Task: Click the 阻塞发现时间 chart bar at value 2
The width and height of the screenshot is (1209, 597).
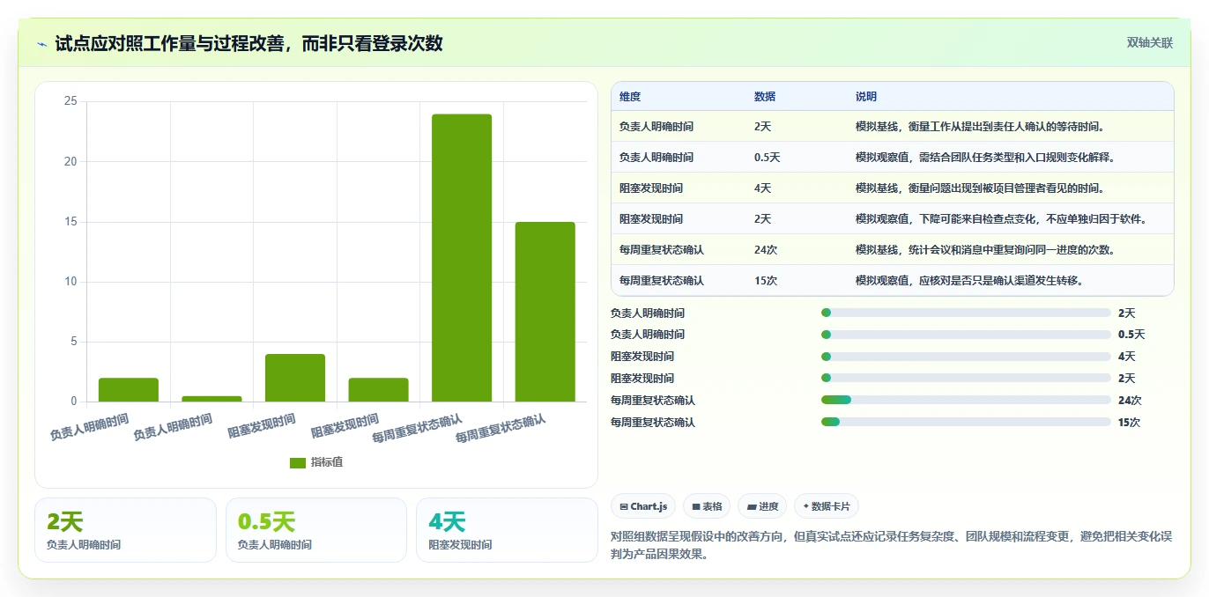Action: pyautogui.click(x=378, y=390)
